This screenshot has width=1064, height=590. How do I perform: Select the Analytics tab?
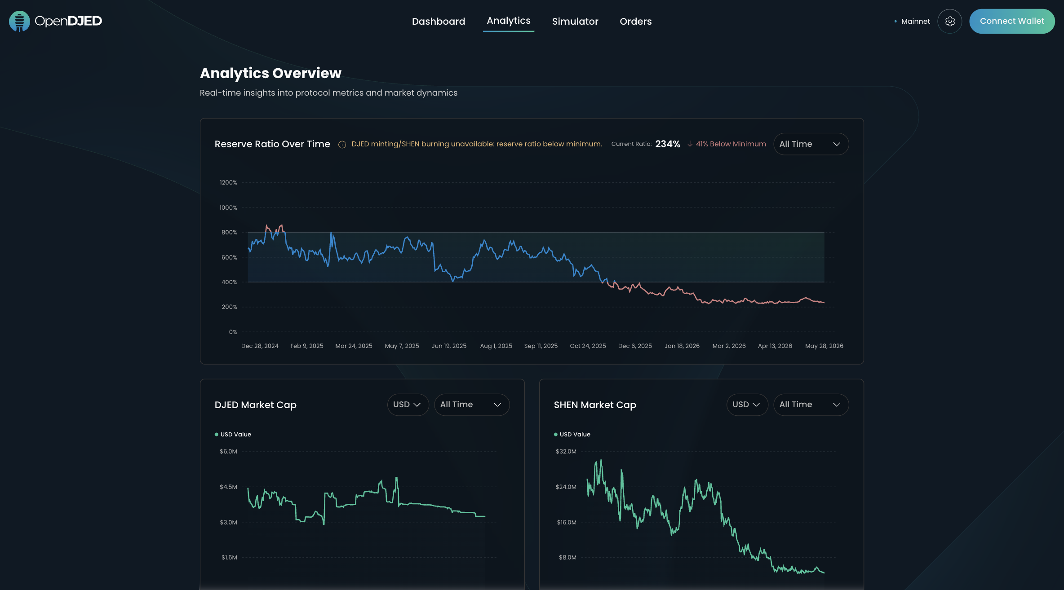(x=509, y=21)
